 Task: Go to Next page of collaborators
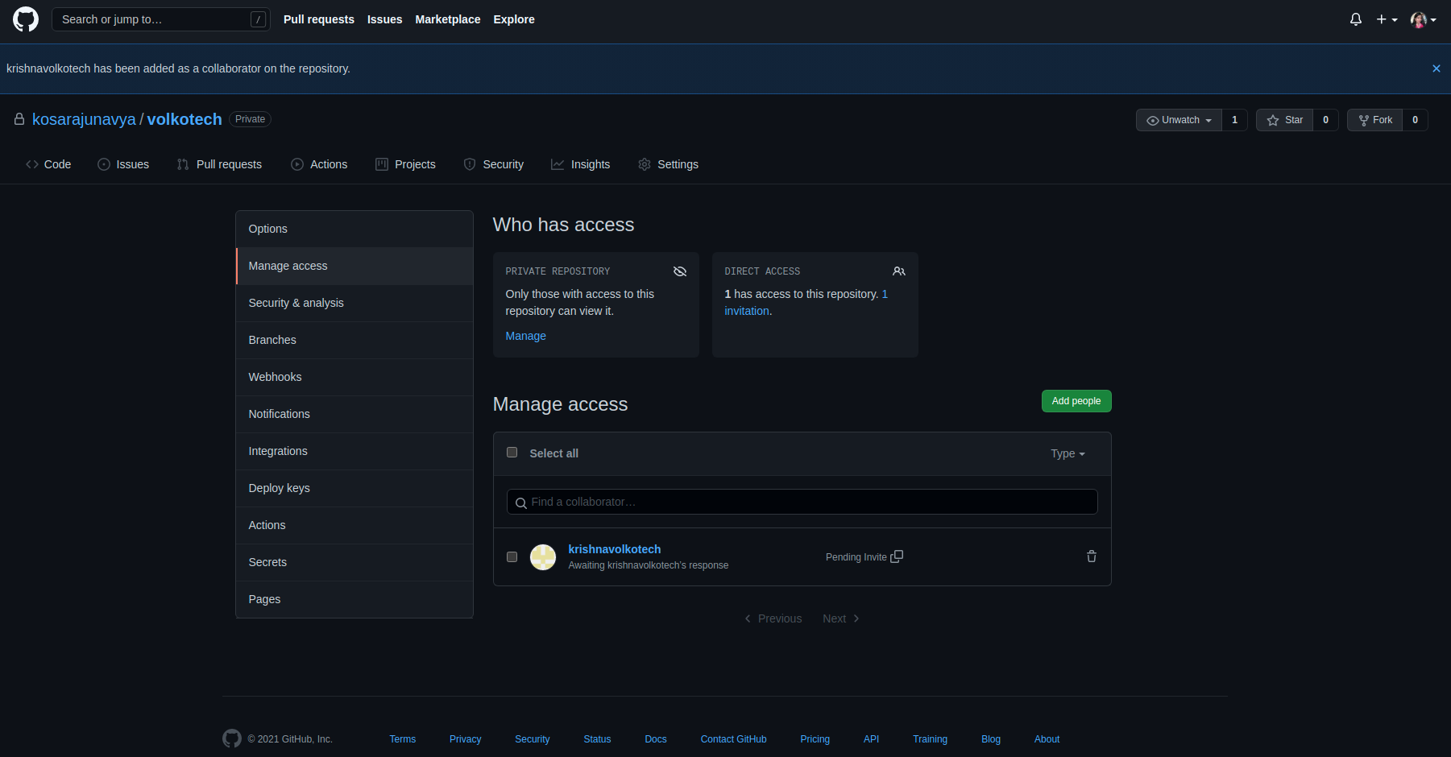tap(841, 618)
